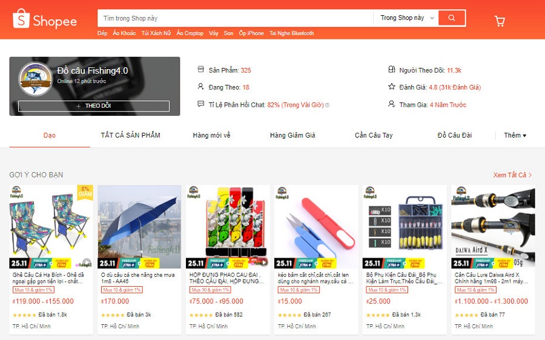Open the 'Trong Shop này' search scope dropdown

(407, 18)
